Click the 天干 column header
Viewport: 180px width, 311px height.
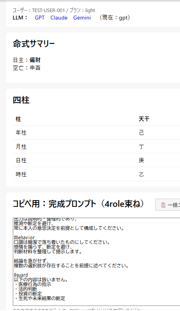(x=144, y=119)
